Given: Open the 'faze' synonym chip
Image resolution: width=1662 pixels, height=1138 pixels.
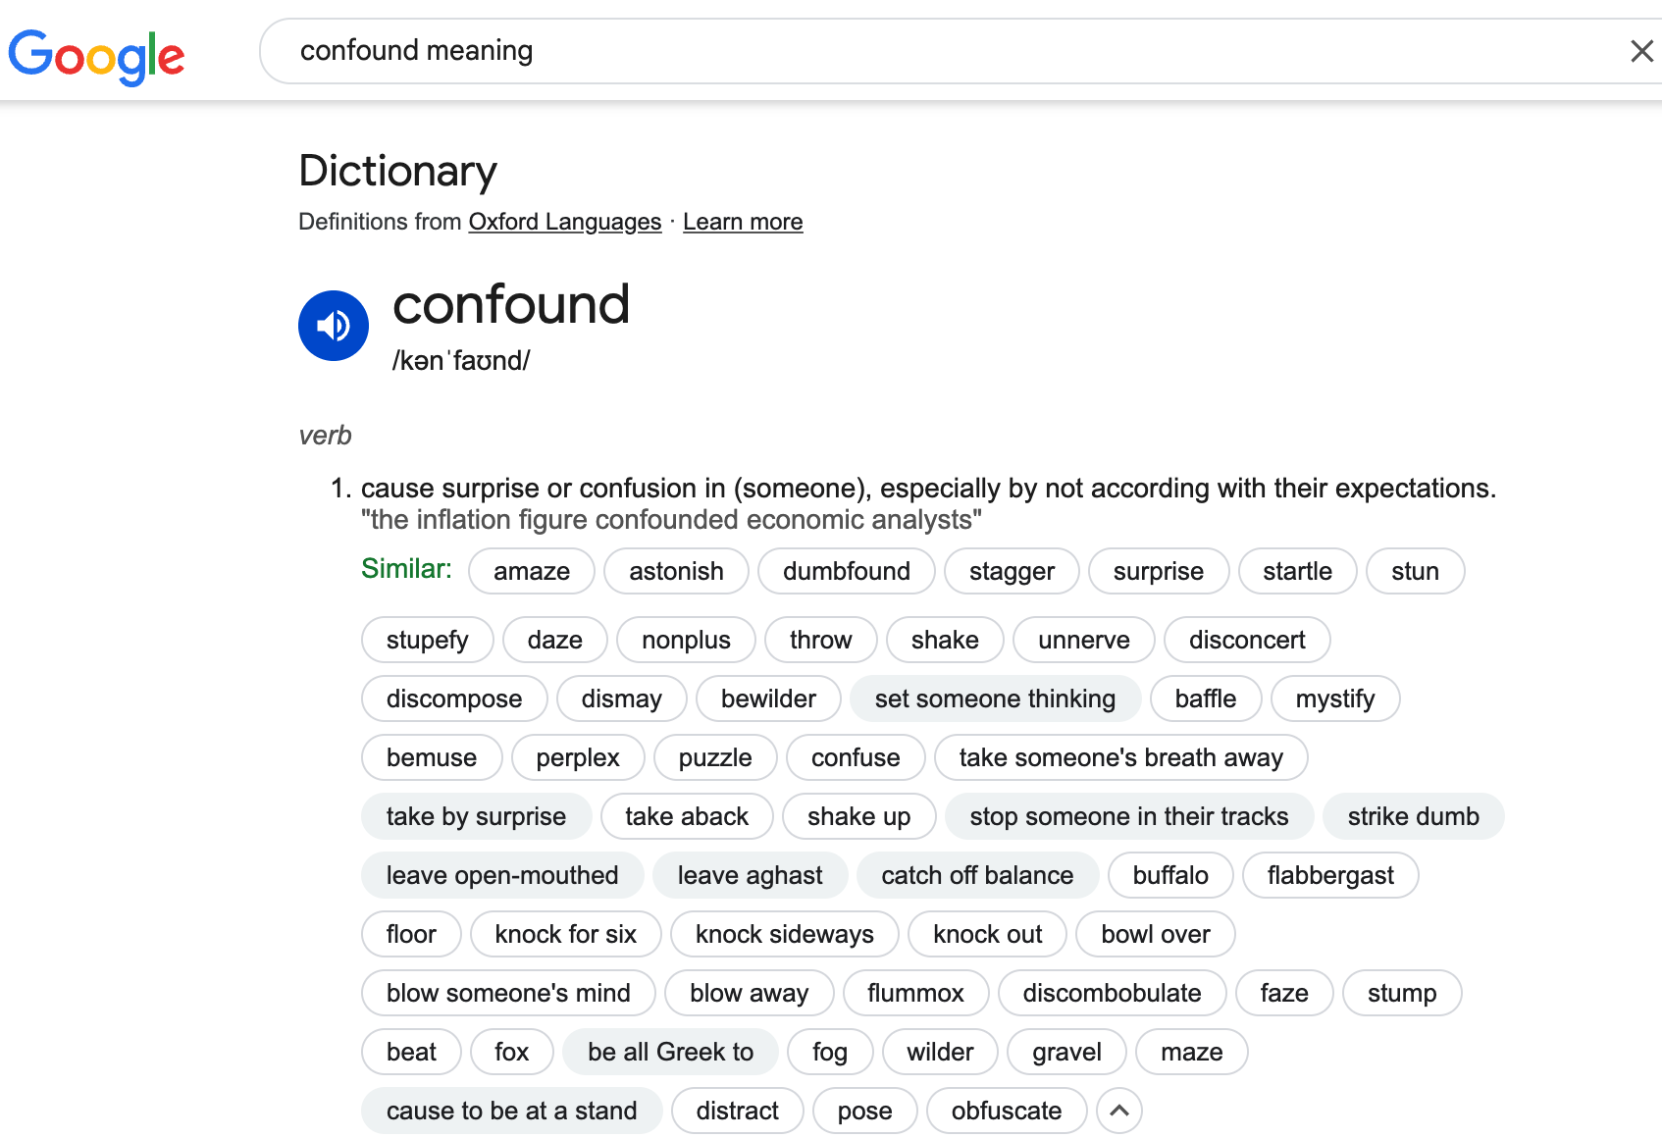Looking at the screenshot, I should (1284, 993).
